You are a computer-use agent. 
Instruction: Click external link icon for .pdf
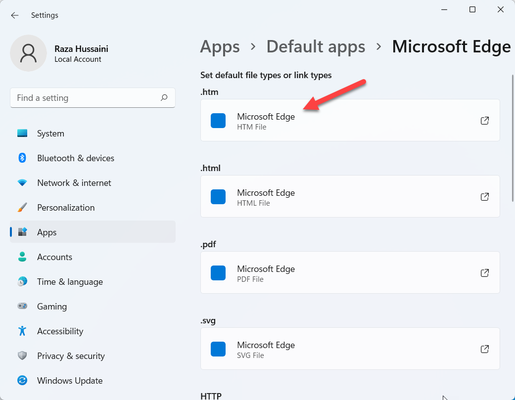tap(485, 273)
